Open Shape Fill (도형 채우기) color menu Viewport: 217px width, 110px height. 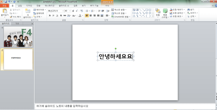pyautogui.click(x=177, y=10)
